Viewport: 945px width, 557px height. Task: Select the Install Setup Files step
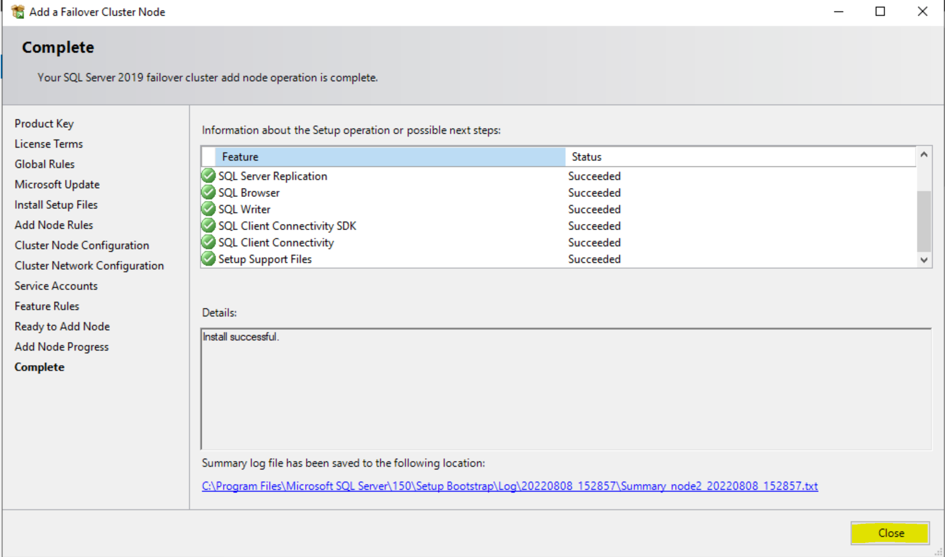point(56,205)
